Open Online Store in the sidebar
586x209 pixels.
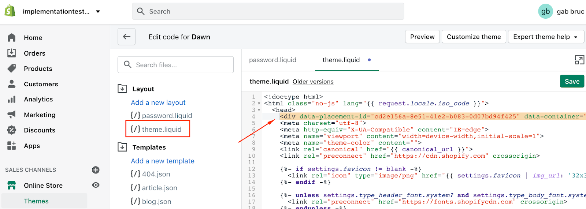tap(43, 185)
